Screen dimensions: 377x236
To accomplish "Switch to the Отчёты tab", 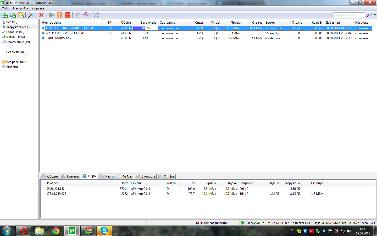I will (166, 176).
